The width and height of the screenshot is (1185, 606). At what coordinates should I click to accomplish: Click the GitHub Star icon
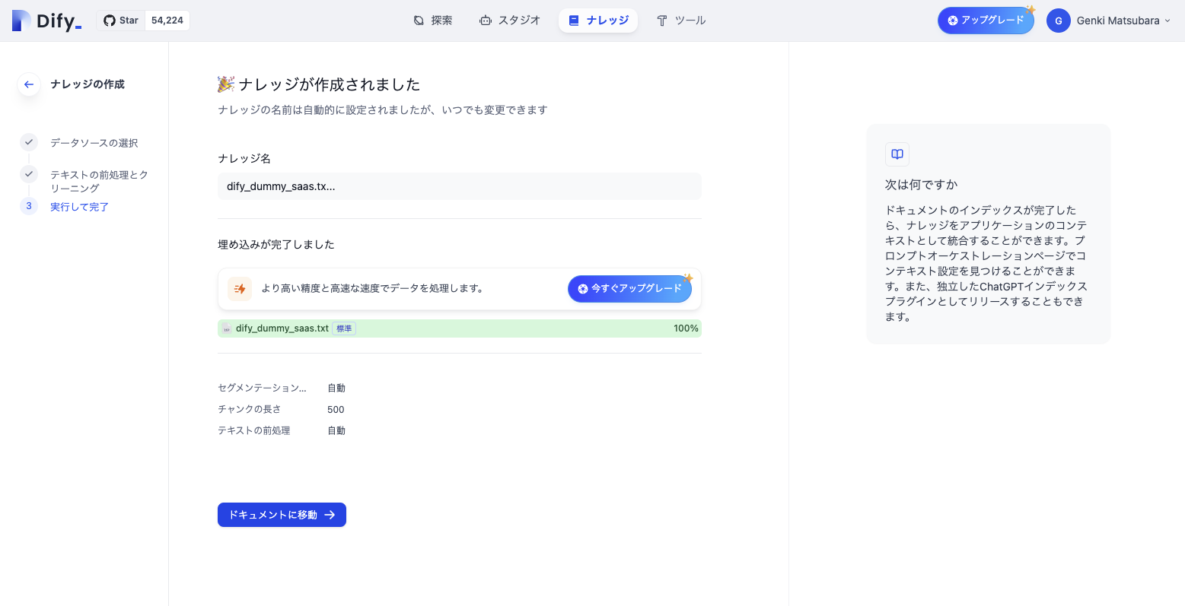point(110,21)
